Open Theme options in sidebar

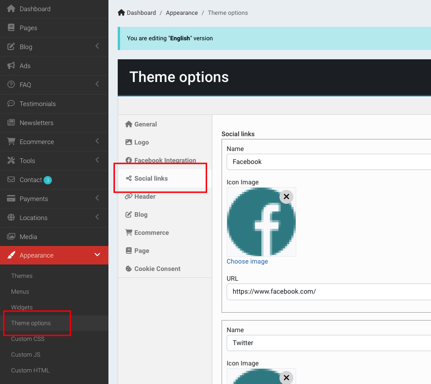click(31, 323)
